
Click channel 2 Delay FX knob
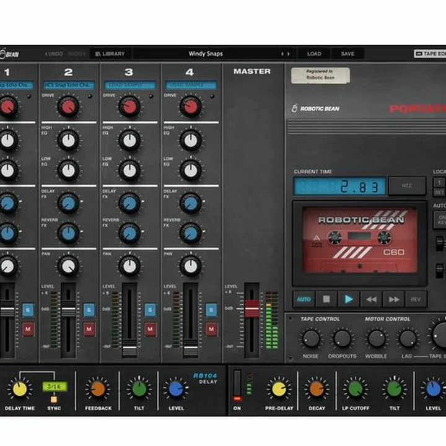pos(68,203)
